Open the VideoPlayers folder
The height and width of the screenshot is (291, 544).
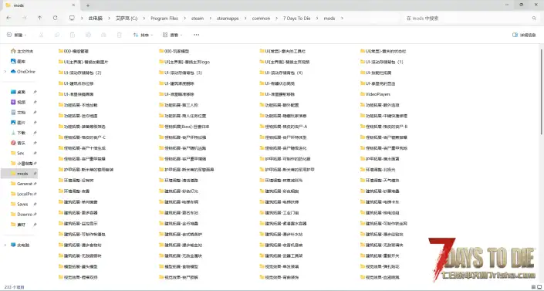tap(375, 94)
